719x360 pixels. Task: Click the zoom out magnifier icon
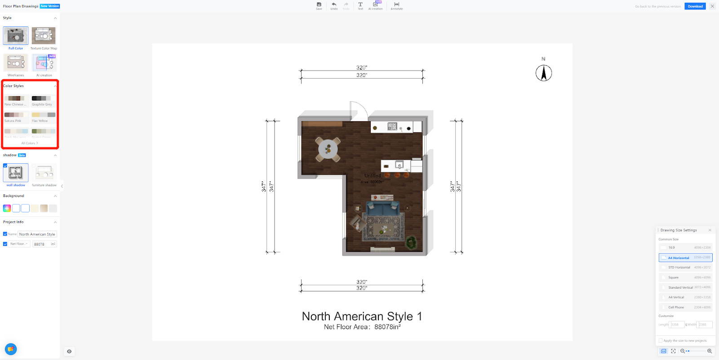click(683, 351)
